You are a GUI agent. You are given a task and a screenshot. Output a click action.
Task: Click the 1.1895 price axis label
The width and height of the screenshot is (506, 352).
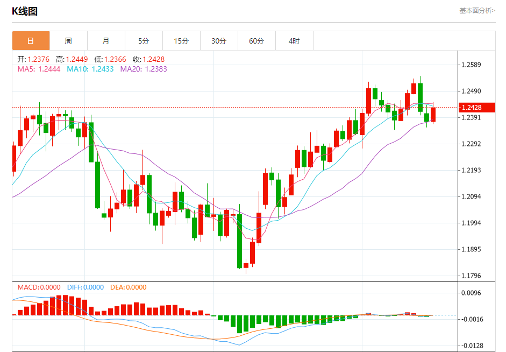pos(471,249)
